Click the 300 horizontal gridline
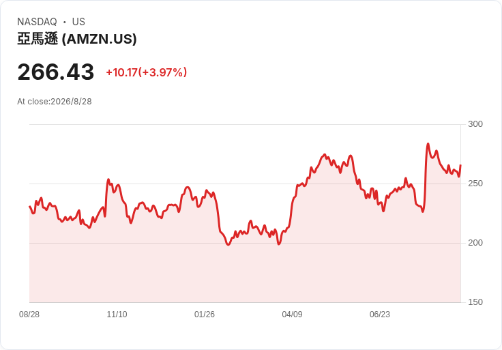502x350 pixels. coord(245,124)
